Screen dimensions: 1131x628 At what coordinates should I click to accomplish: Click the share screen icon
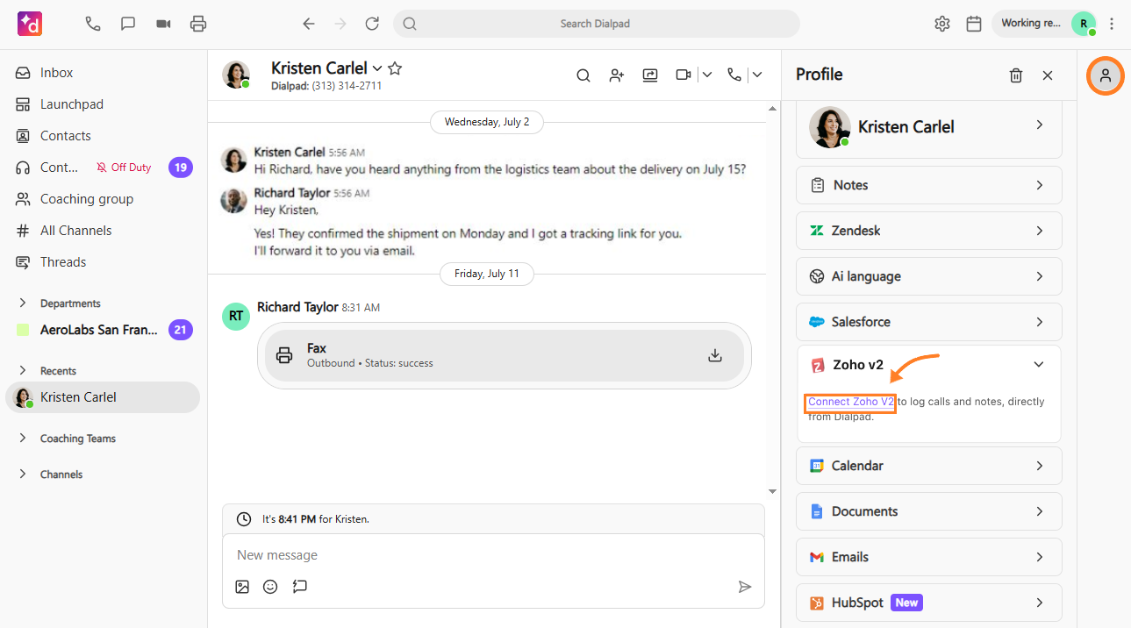pyautogui.click(x=650, y=75)
